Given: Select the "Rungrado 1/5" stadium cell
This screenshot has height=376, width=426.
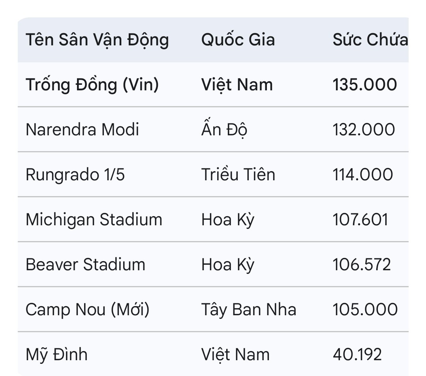Looking at the screenshot, I should click(75, 175).
